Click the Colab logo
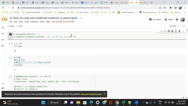This screenshot has width=188, height=106. 5,19
